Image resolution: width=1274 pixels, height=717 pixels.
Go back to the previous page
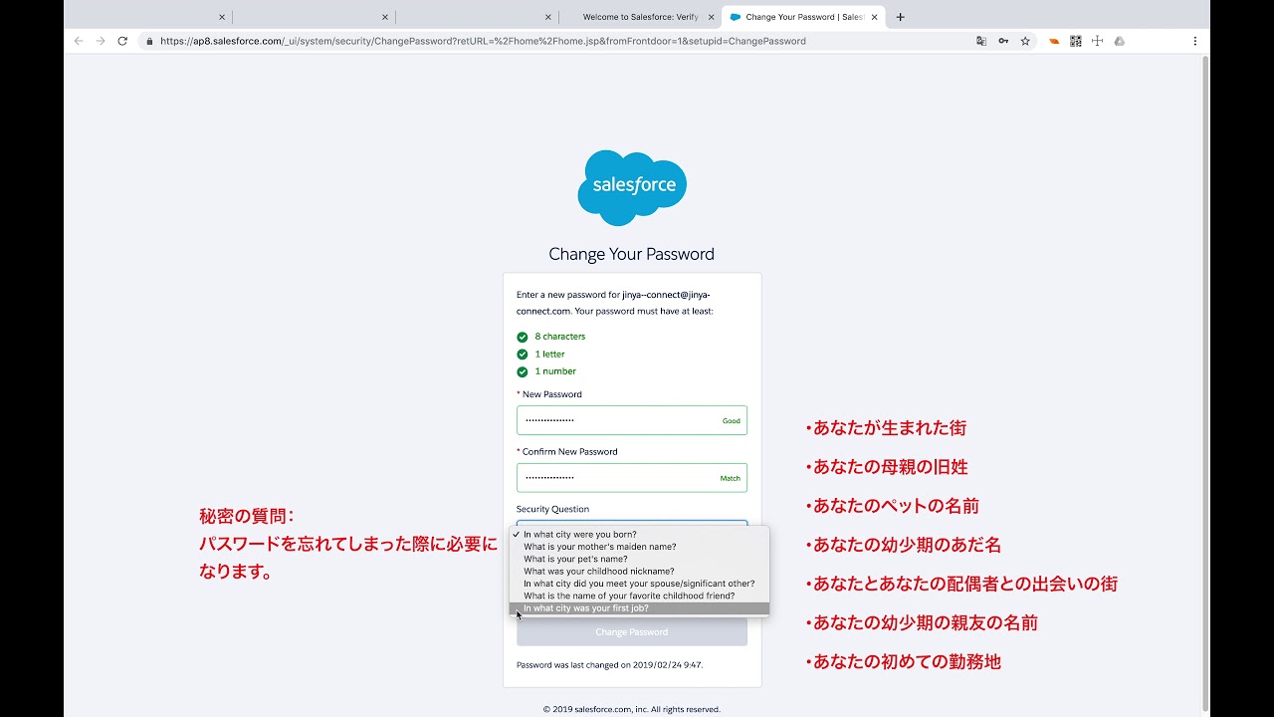pyautogui.click(x=79, y=41)
